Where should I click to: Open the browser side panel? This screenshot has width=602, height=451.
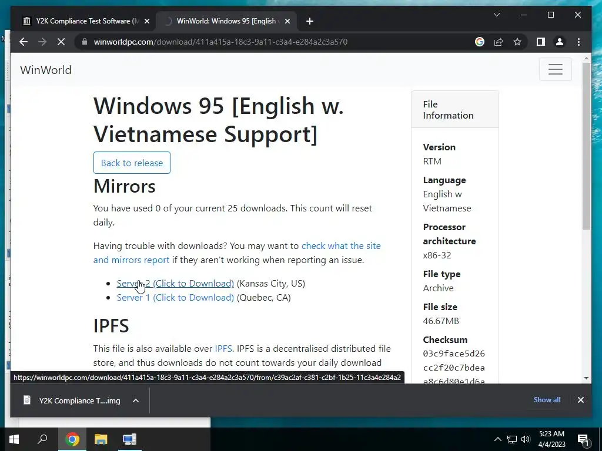[541, 42]
